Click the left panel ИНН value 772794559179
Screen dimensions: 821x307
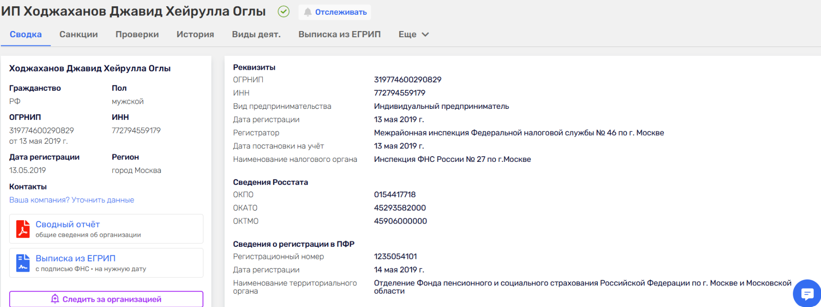coord(136,130)
